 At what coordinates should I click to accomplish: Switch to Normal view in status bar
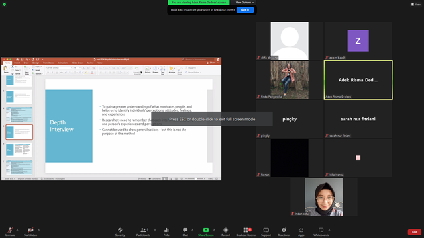point(165,178)
